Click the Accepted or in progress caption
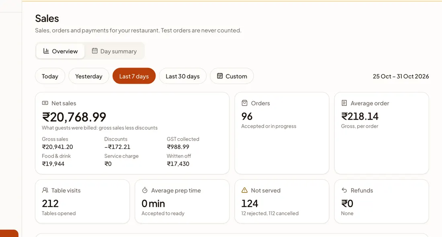Screen dimensions: 442x237 269,126
